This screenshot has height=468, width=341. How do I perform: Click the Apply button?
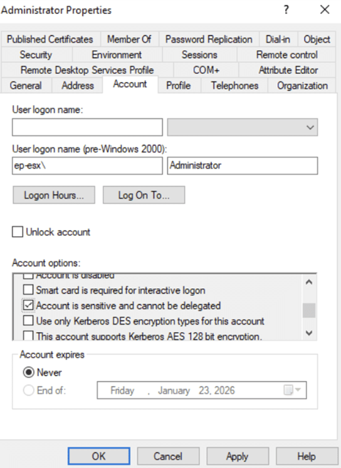coord(238,456)
